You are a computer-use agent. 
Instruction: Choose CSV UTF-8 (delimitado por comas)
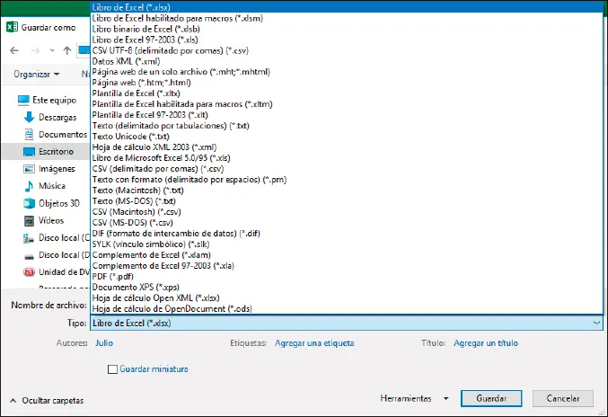347,50
